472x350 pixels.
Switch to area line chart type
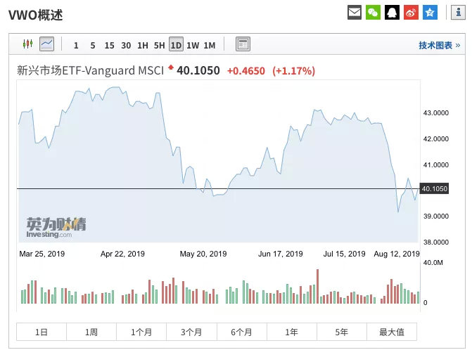[46, 44]
